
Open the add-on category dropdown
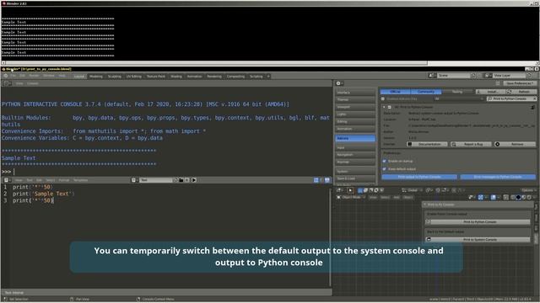tap(458, 99)
